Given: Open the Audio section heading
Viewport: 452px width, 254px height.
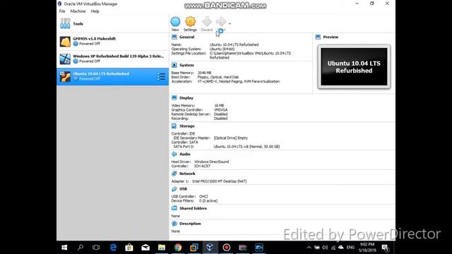Looking at the screenshot, I should click(185, 155).
